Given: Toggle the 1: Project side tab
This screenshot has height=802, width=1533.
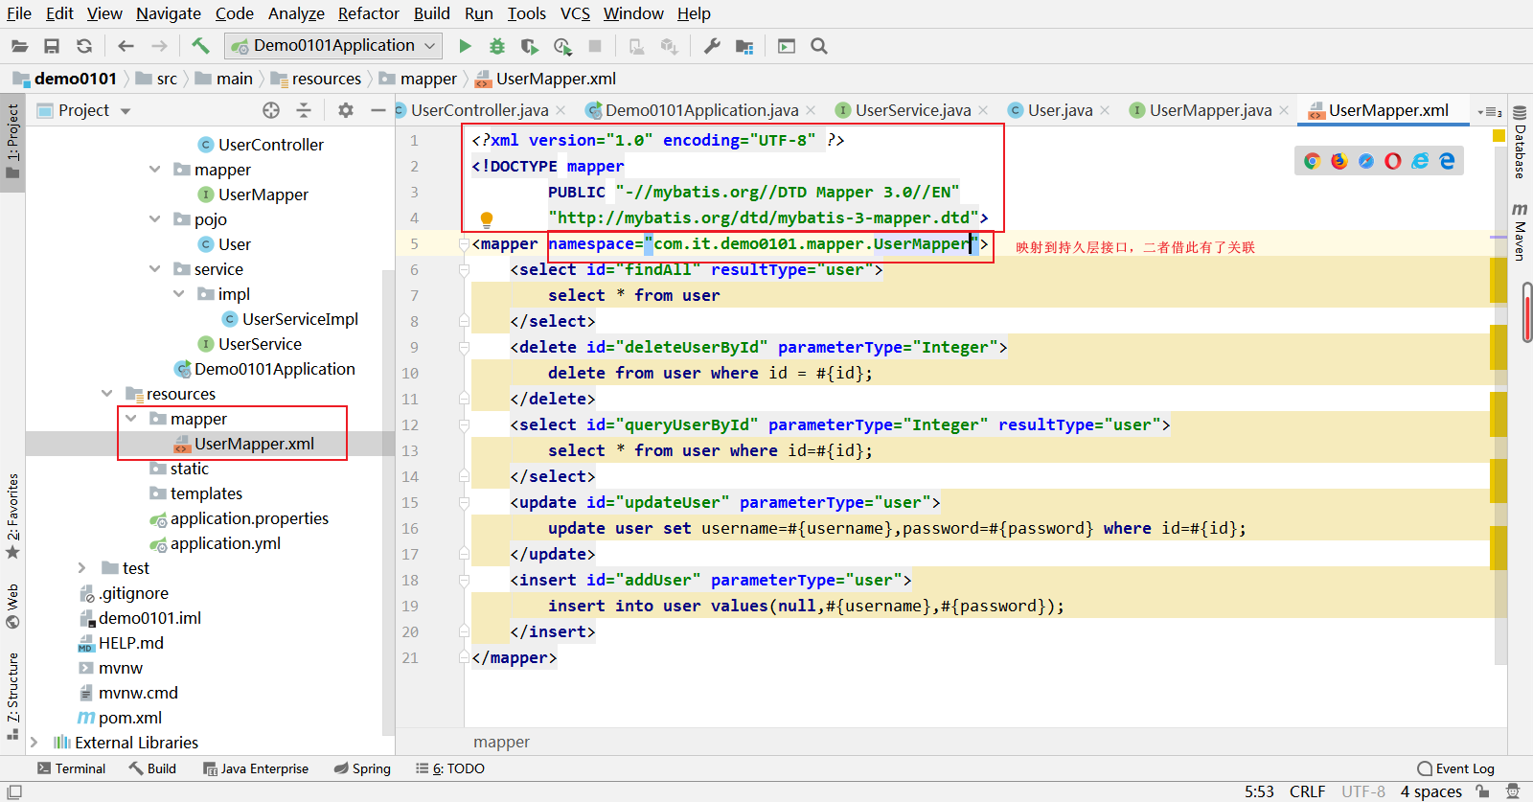Looking at the screenshot, I should pyautogui.click(x=12, y=141).
